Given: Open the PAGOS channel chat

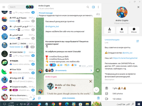Looking at the screenshot, I should pos(18,62).
